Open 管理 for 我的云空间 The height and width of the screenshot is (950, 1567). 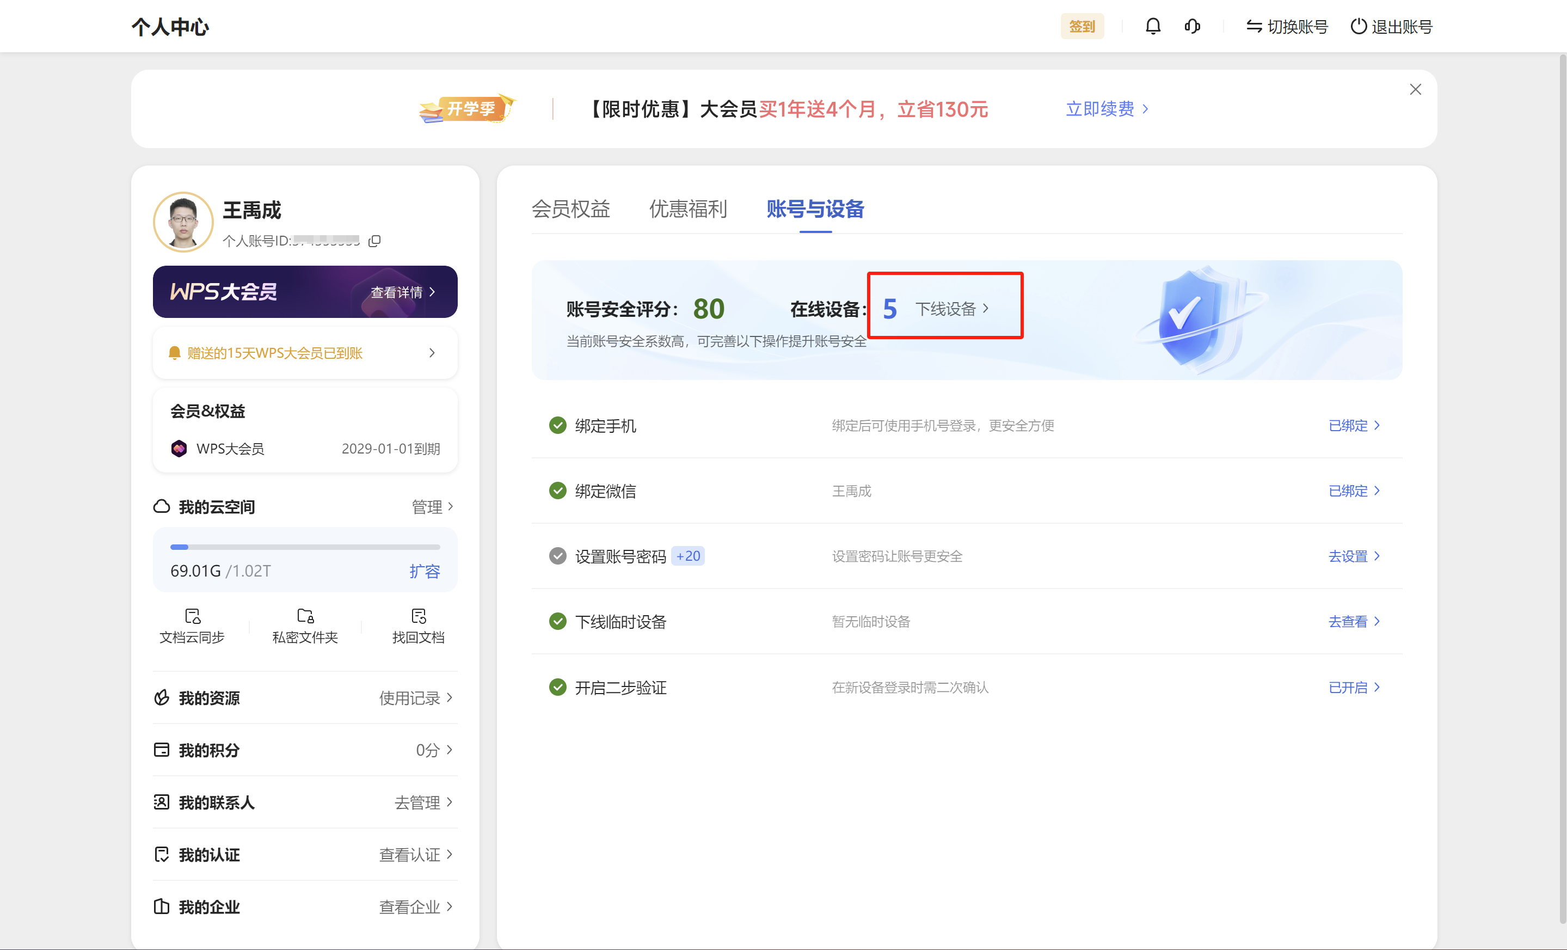tap(433, 506)
